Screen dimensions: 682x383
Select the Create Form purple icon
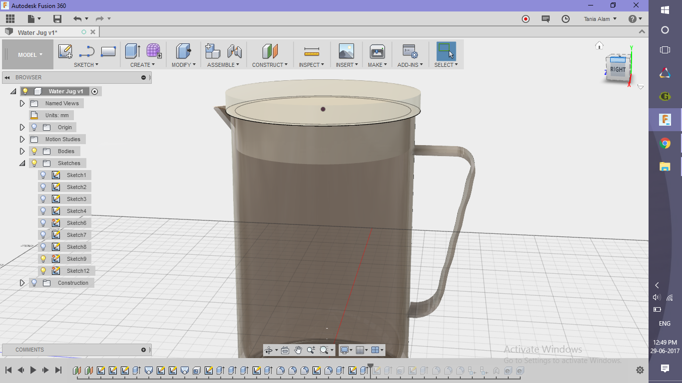click(154, 51)
